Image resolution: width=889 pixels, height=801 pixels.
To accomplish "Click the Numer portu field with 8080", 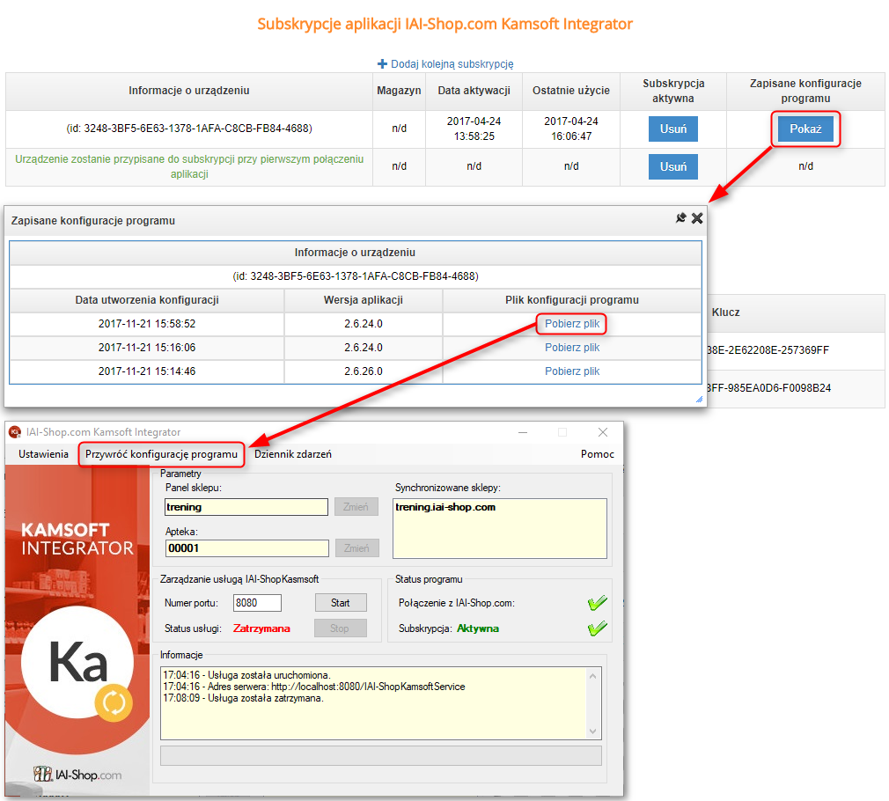I will (x=257, y=603).
